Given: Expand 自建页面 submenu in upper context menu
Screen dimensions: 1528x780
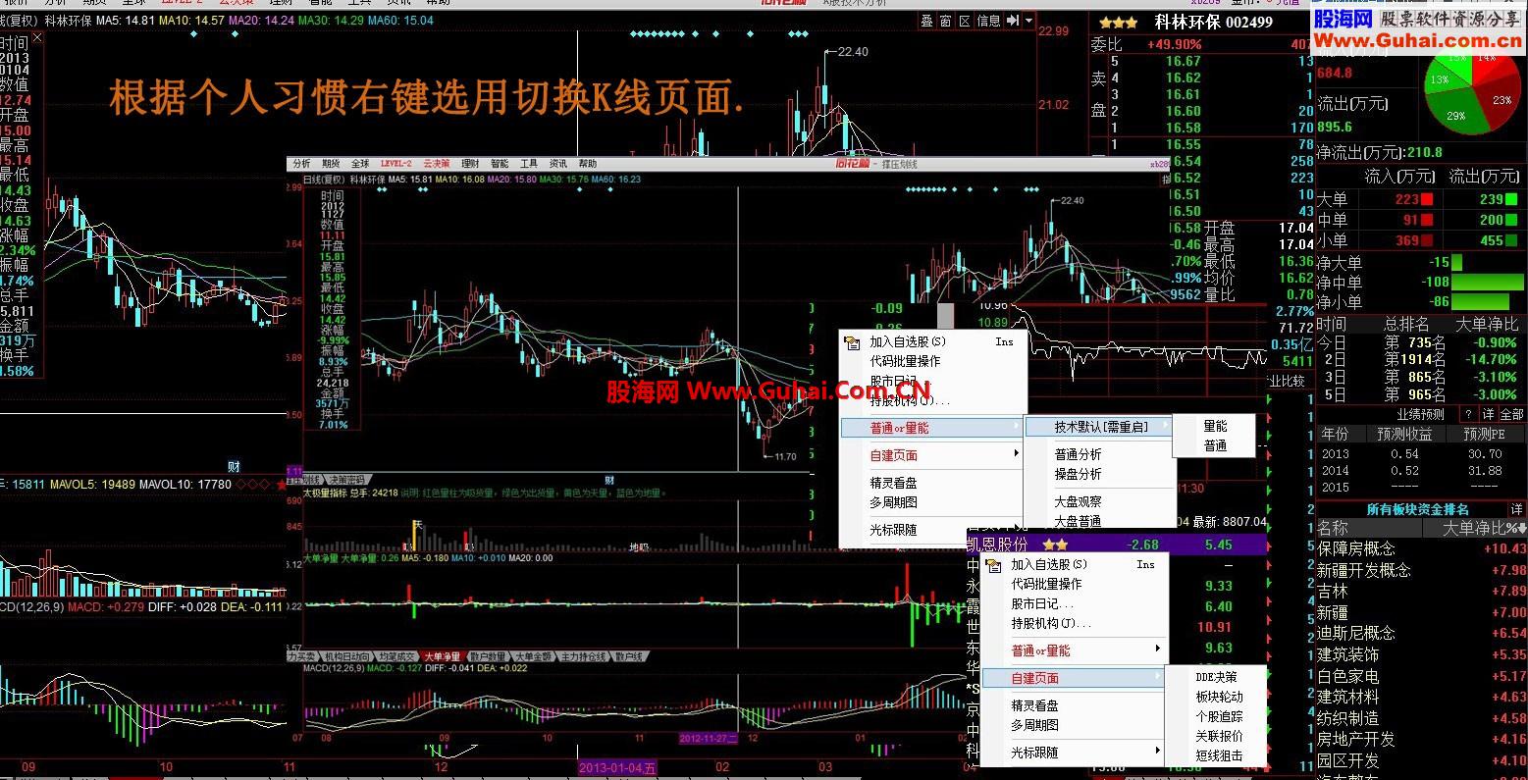Looking at the screenshot, I should click(x=932, y=455).
